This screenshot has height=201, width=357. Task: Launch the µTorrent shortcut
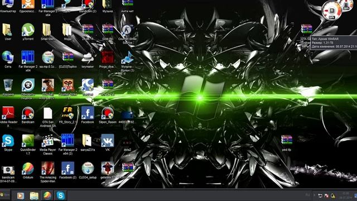(x=28, y=30)
